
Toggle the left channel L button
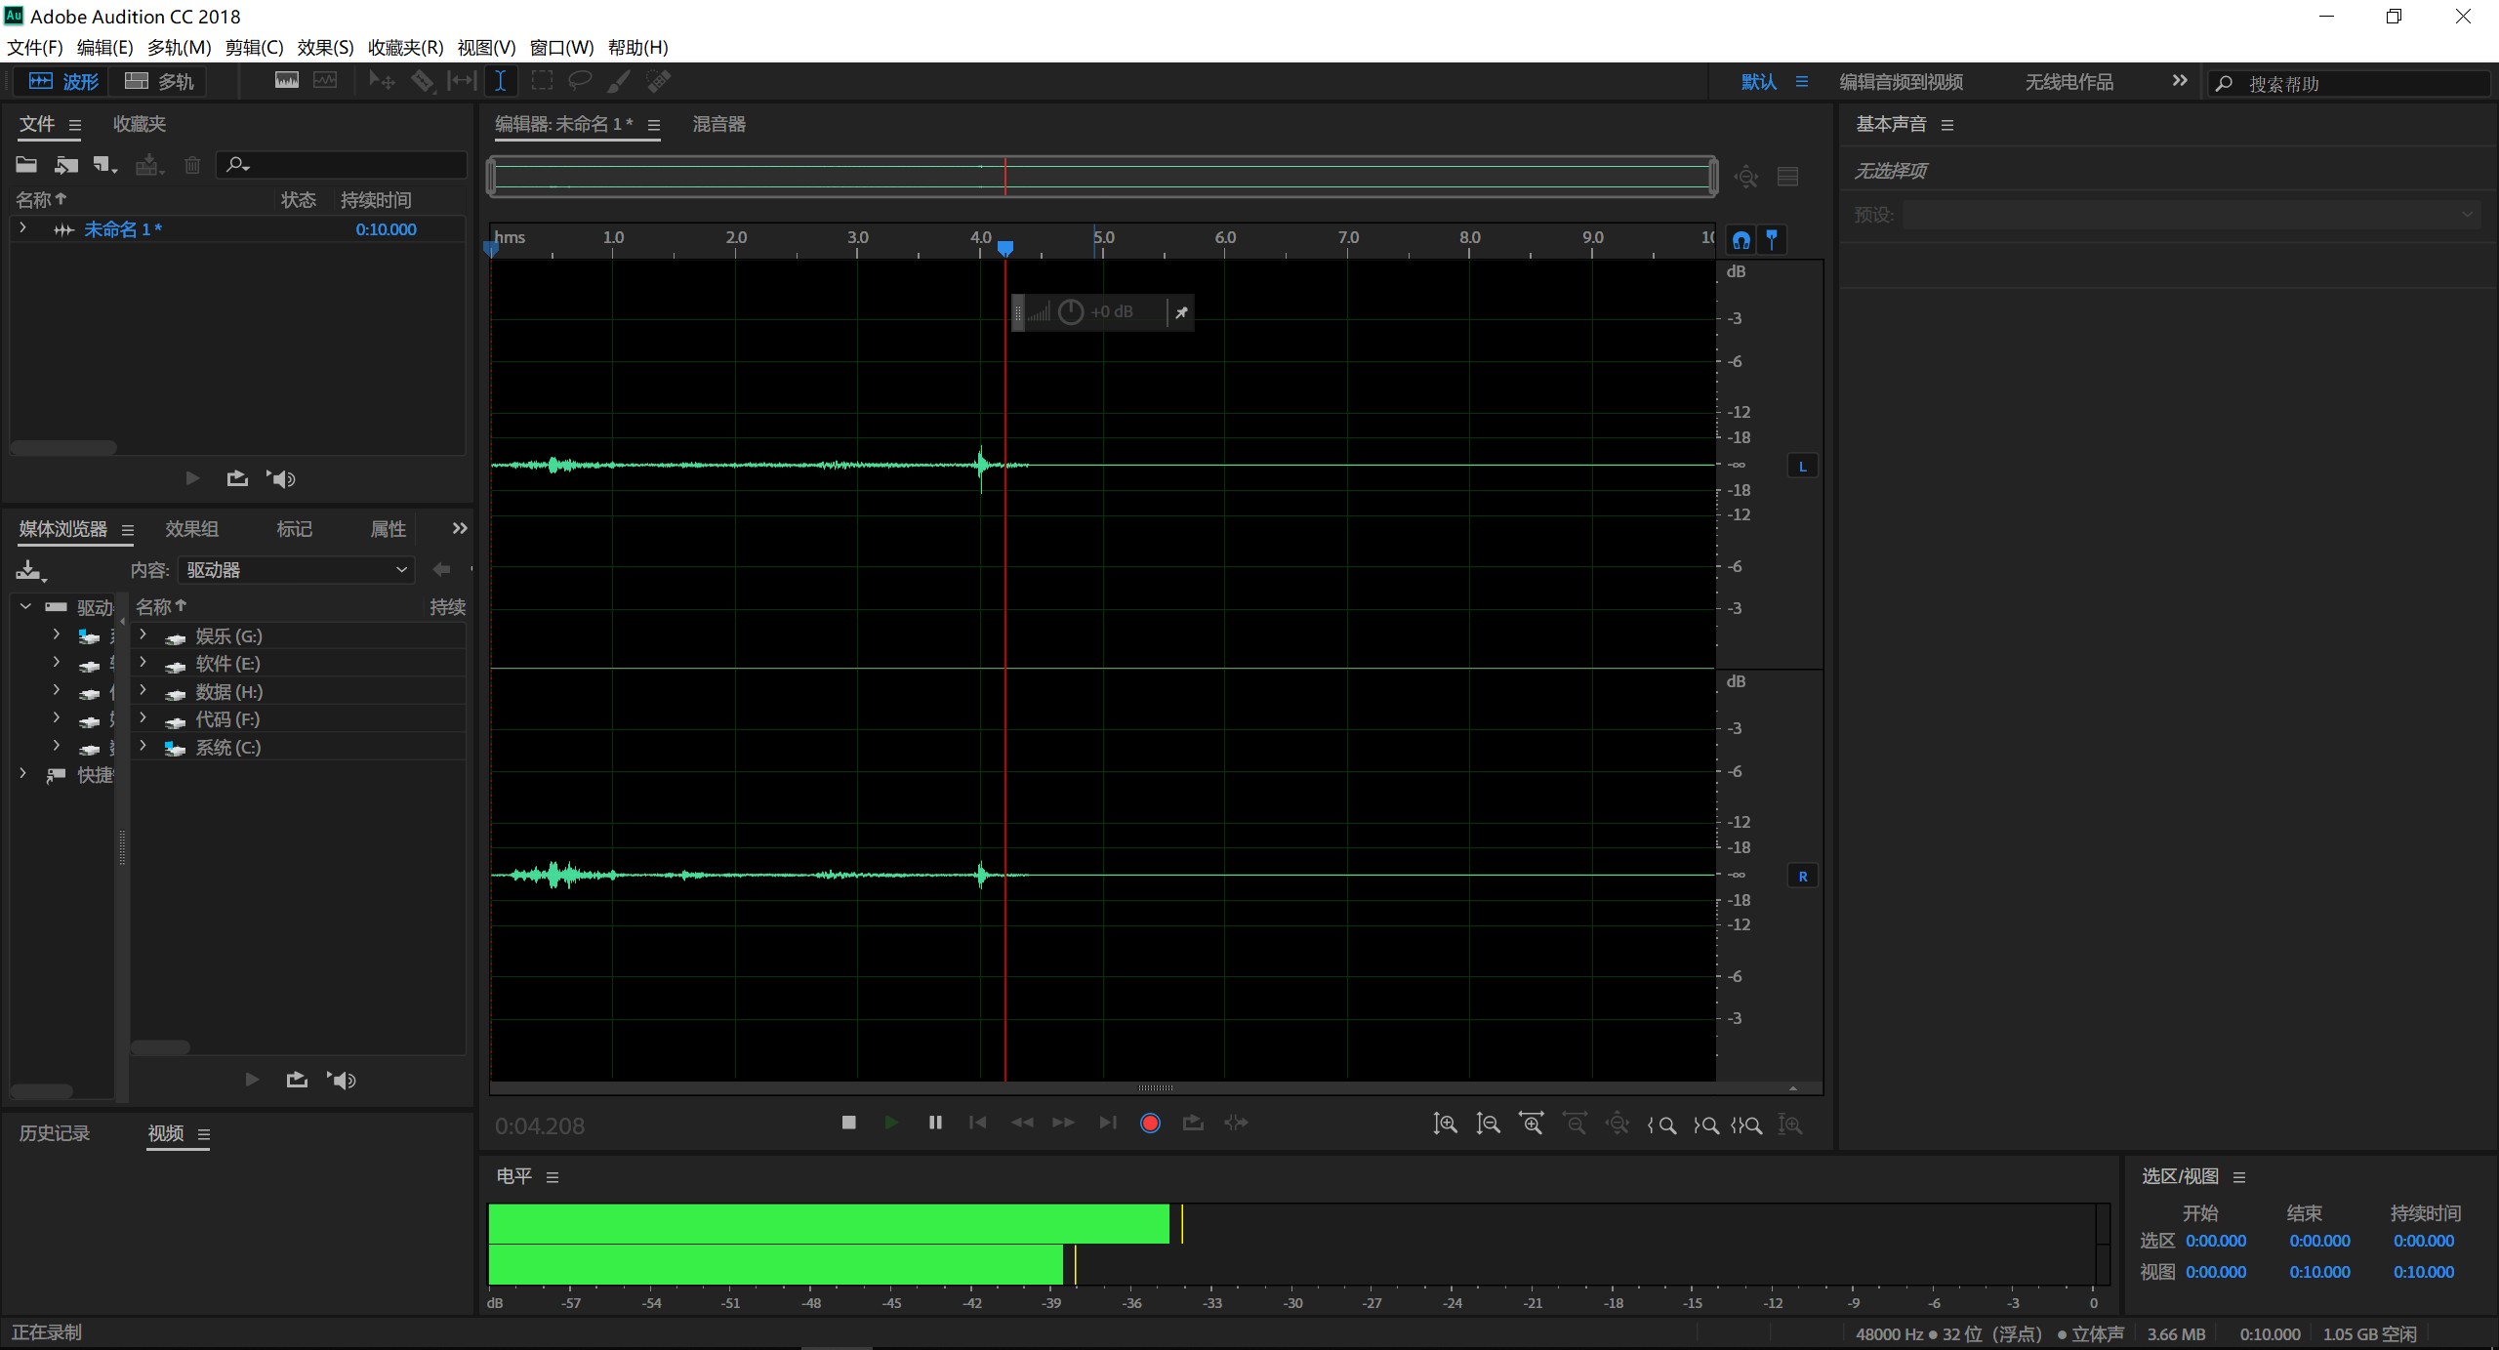(x=1802, y=467)
